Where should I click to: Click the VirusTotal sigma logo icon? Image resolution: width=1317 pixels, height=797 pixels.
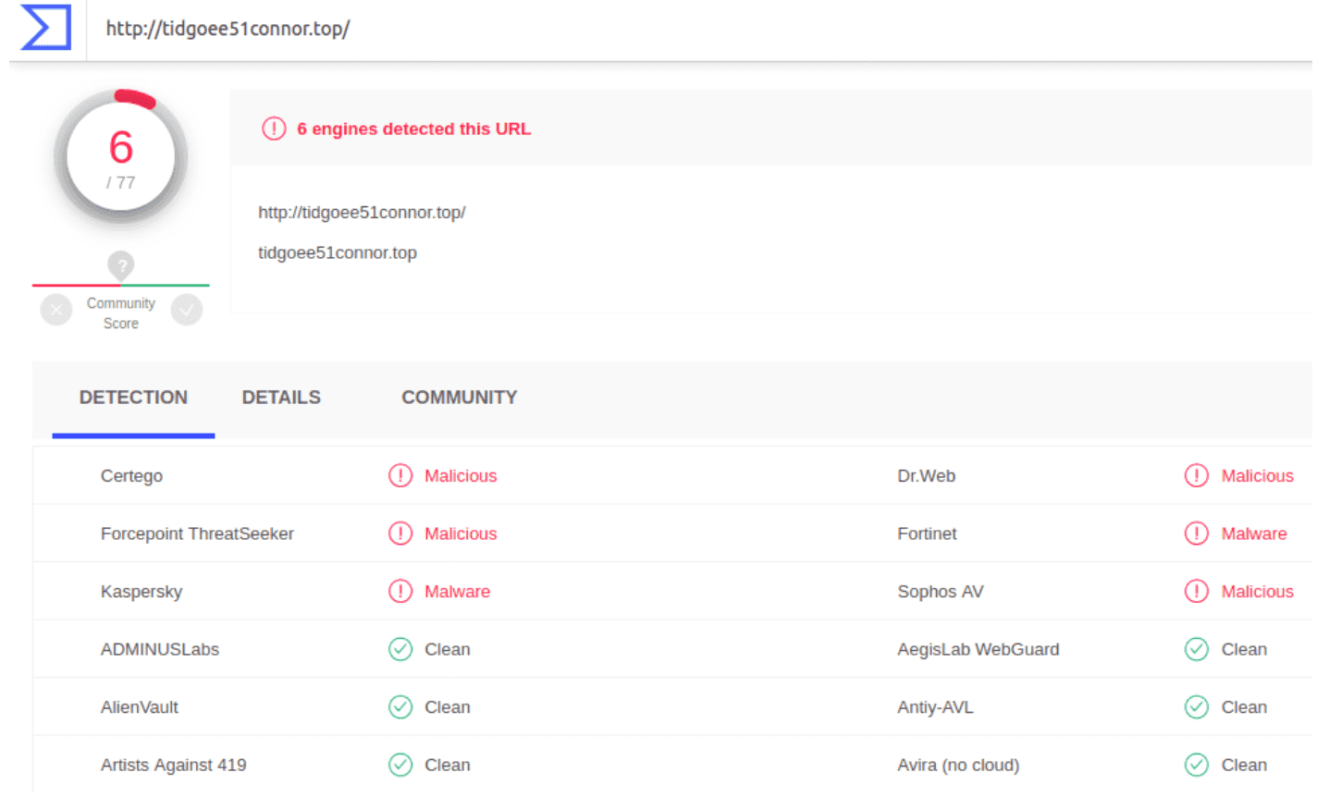click(45, 27)
